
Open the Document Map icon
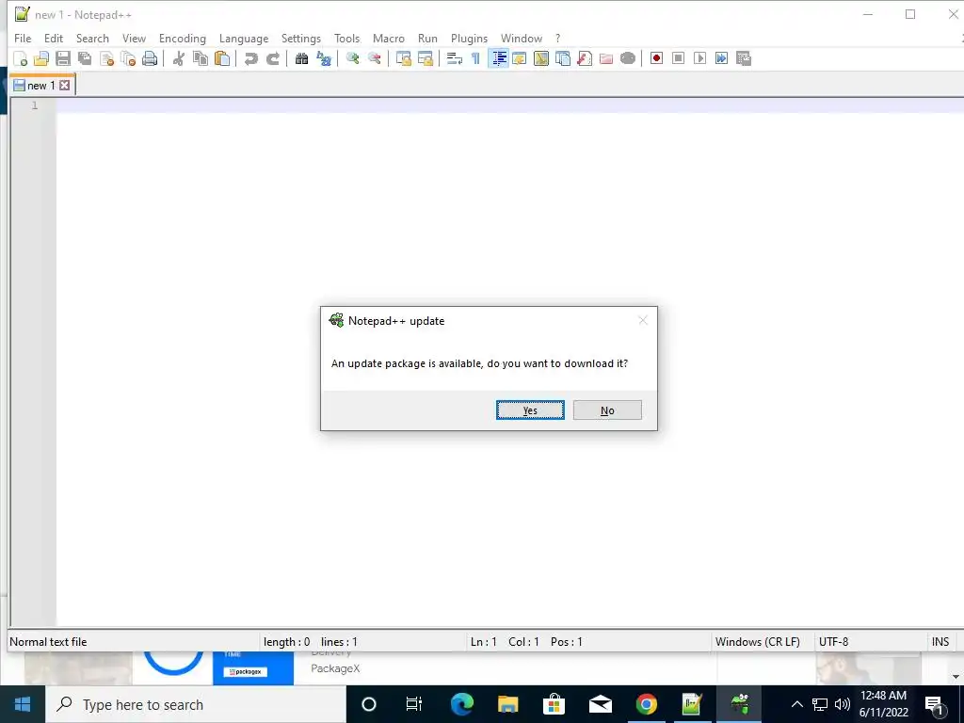(541, 58)
